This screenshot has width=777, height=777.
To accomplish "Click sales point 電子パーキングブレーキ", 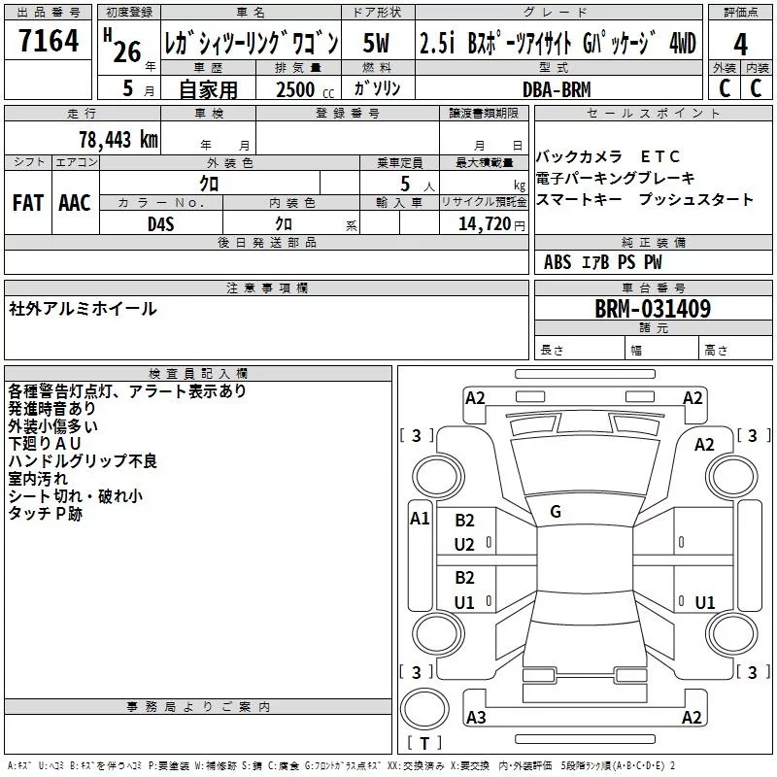I will 616,178.
